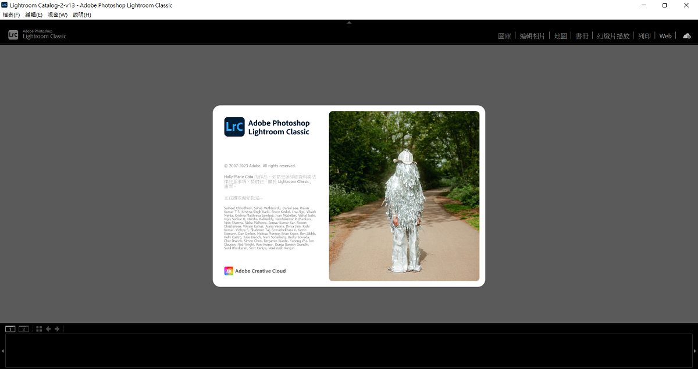Screen dimensions: 698x369
Task: Switch to the 幻燈片播放 module
Action: click(613, 36)
